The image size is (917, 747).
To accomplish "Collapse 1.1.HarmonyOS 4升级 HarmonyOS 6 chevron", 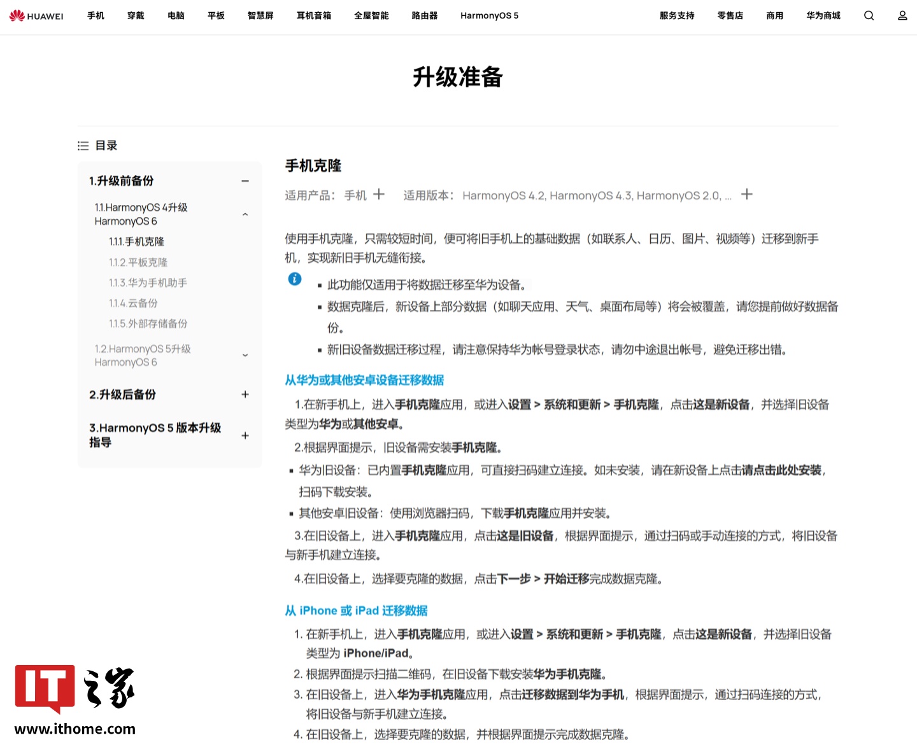I will 245,214.
